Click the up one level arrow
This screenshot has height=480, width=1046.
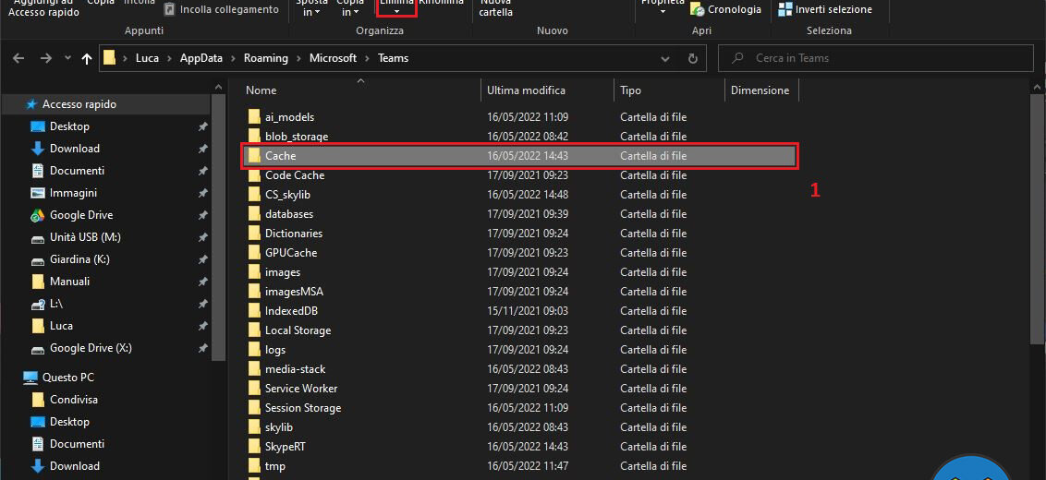coord(87,58)
